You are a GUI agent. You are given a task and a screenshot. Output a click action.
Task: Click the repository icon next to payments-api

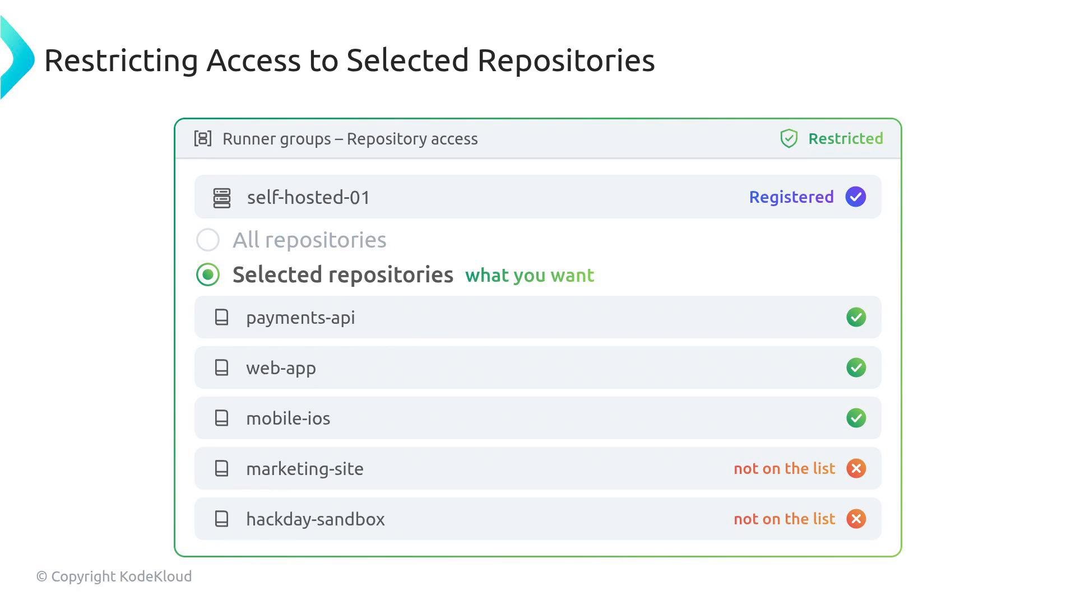point(222,317)
